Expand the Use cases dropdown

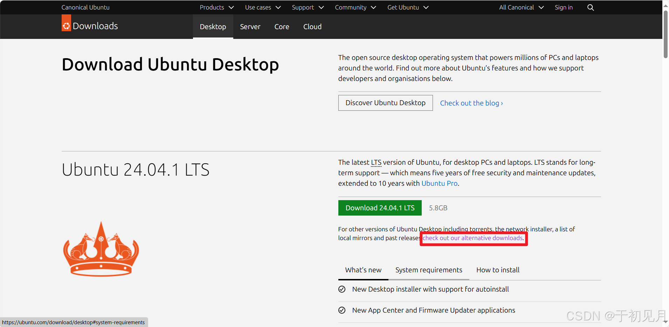tap(263, 7)
